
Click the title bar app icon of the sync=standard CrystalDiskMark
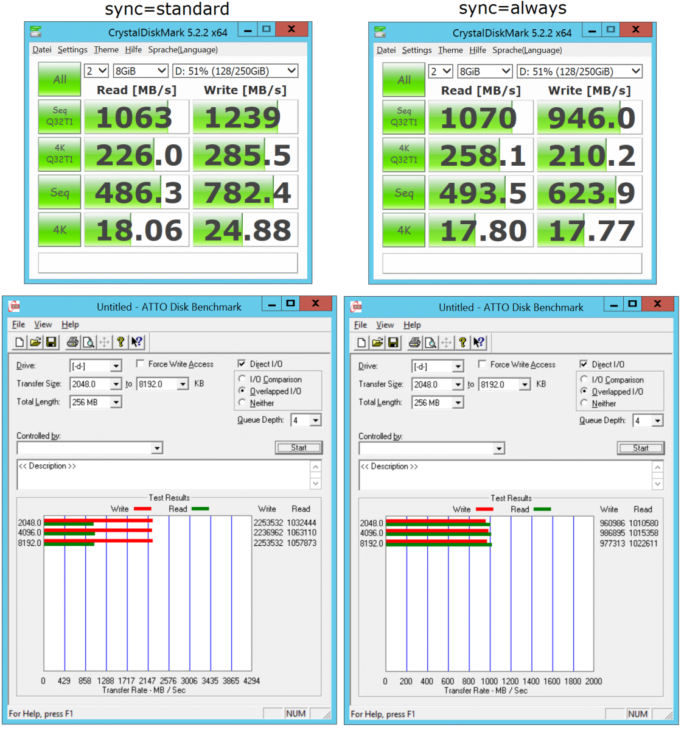[36, 32]
